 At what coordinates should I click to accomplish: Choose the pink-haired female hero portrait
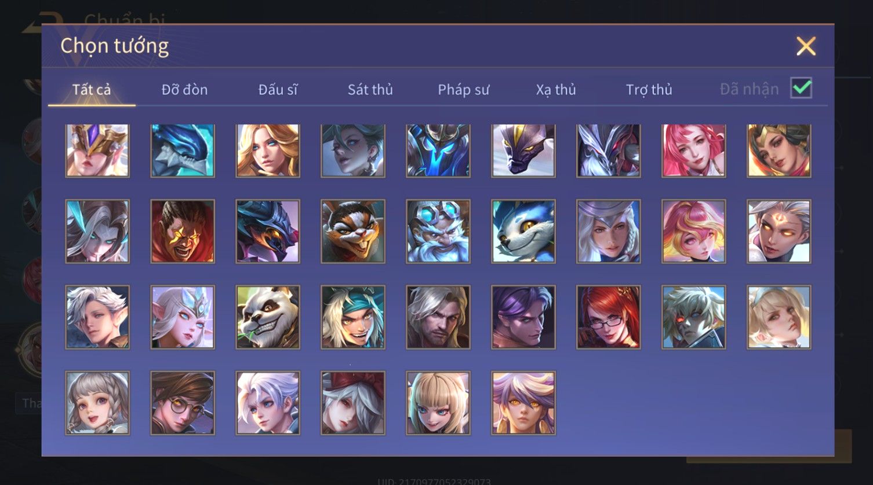point(694,150)
